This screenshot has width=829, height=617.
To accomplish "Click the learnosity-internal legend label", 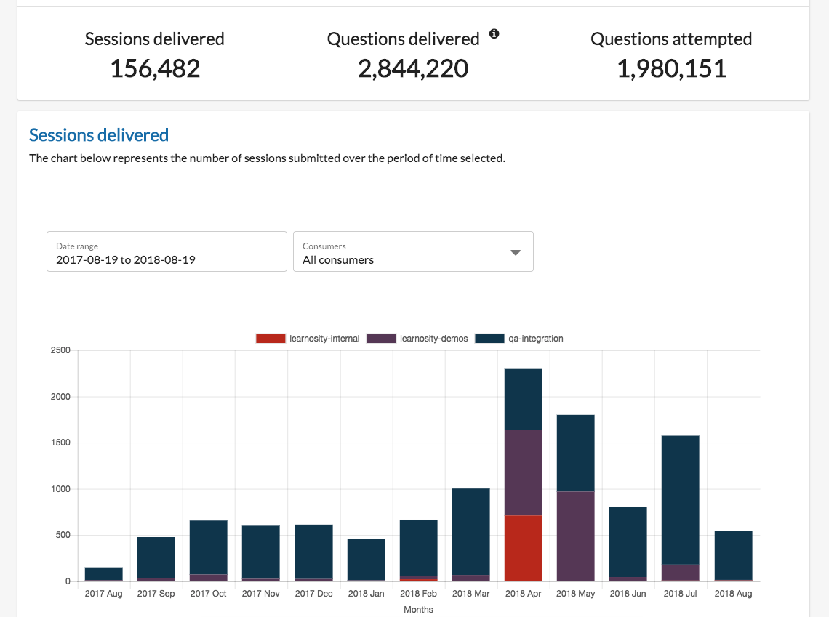I will [x=324, y=339].
